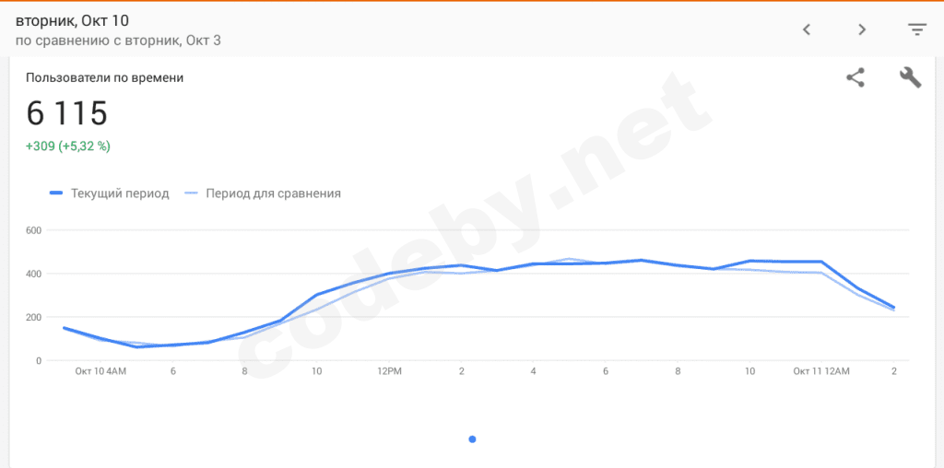The image size is (944, 468).
Task: Click the 600 y-axis gridline label
Action: [x=33, y=230]
